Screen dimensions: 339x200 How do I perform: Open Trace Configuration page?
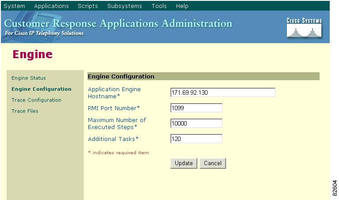coord(36,100)
